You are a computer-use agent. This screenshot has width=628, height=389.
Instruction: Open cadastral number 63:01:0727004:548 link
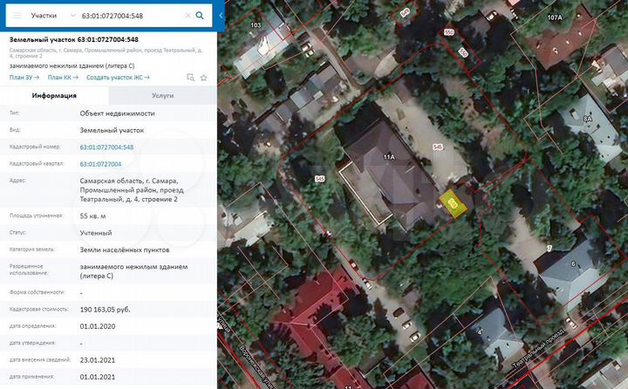click(106, 147)
